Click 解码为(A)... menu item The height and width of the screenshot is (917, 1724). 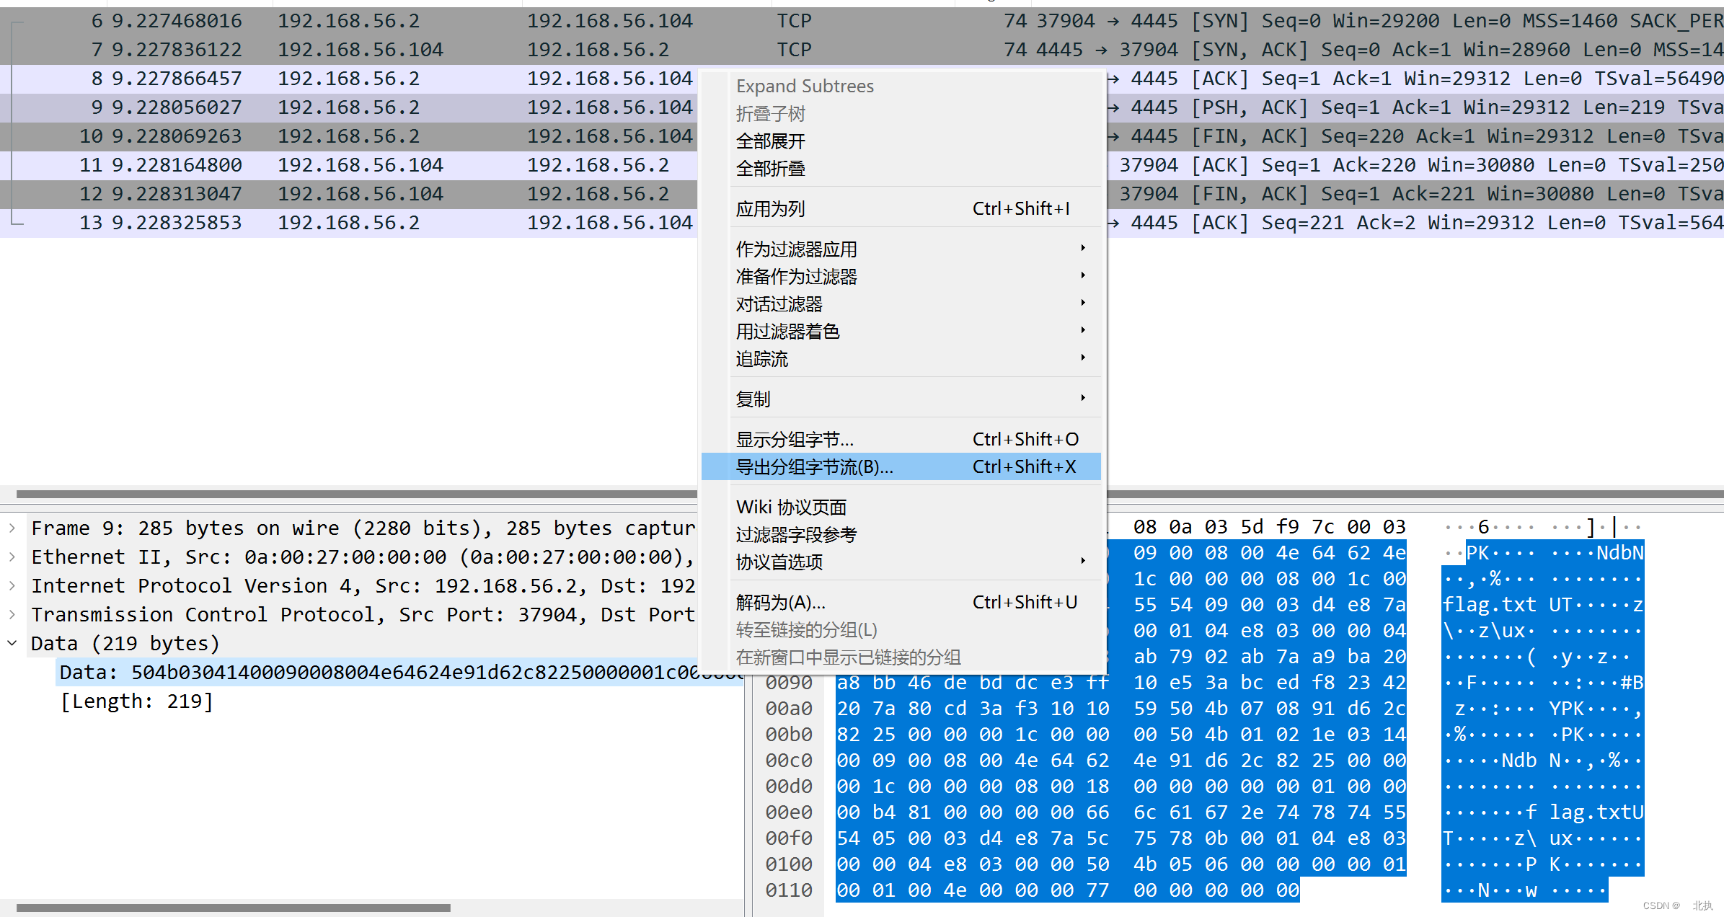[780, 603]
